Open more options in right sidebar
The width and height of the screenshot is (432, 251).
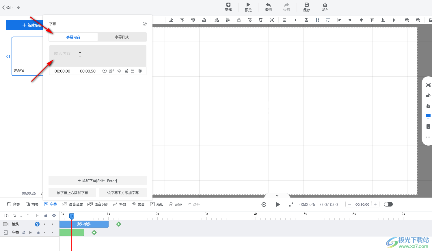pos(428,137)
